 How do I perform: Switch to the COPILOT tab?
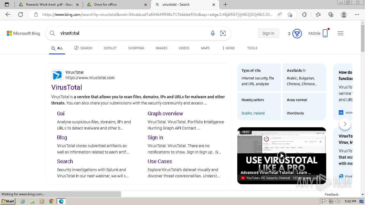coord(110,48)
